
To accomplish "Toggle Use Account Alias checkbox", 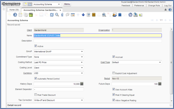I will click(x=113, y=89).
